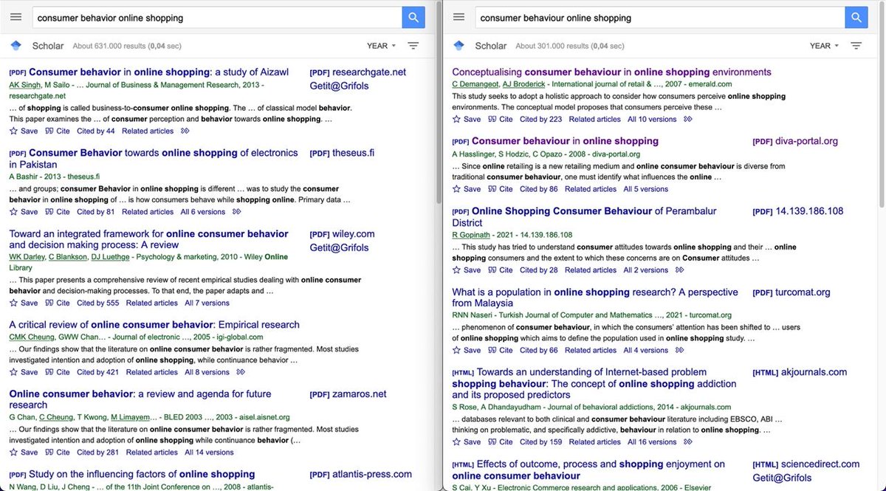Open atlantis-press.com PDF link

(x=360, y=474)
